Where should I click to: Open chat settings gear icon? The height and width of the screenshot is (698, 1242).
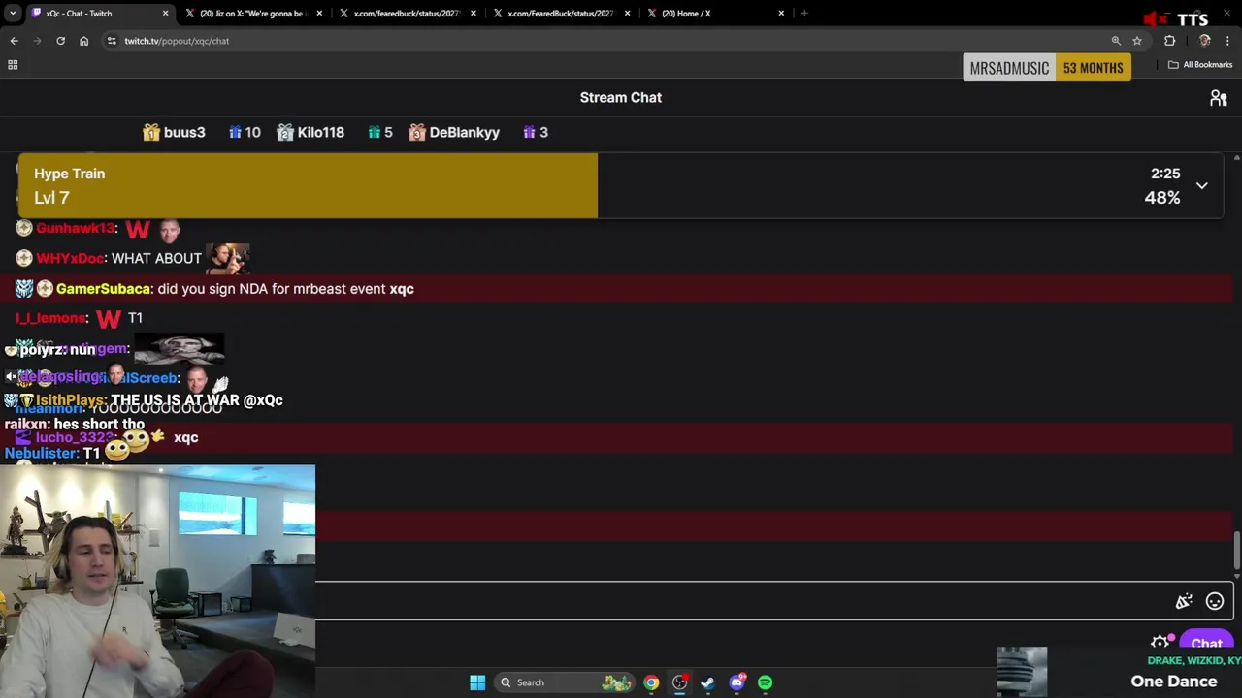coord(1160,643)
